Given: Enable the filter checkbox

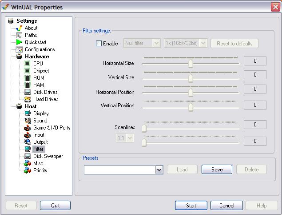Looking at the screenshot, I should 99,44.
